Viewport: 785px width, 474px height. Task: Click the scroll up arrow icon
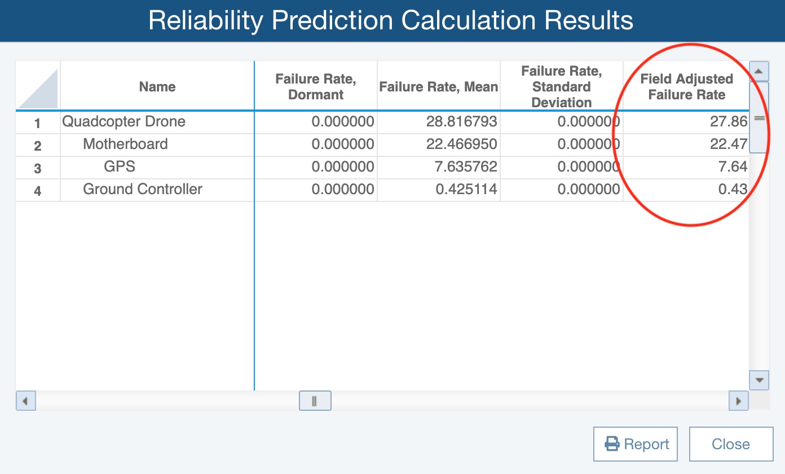point(758,71)
